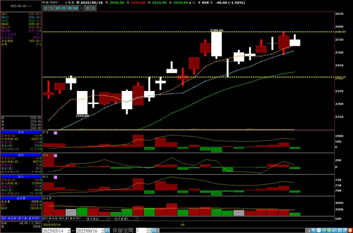Viewport: 353px width, 233px height.
Task: Click the left arrow of horizontal scrollbar
Action: (x=158, y=231)
